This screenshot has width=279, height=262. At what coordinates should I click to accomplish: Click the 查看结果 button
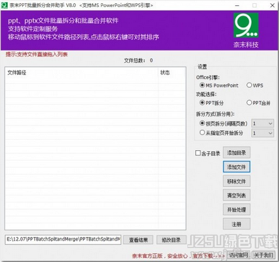click(x=138, y=240)
